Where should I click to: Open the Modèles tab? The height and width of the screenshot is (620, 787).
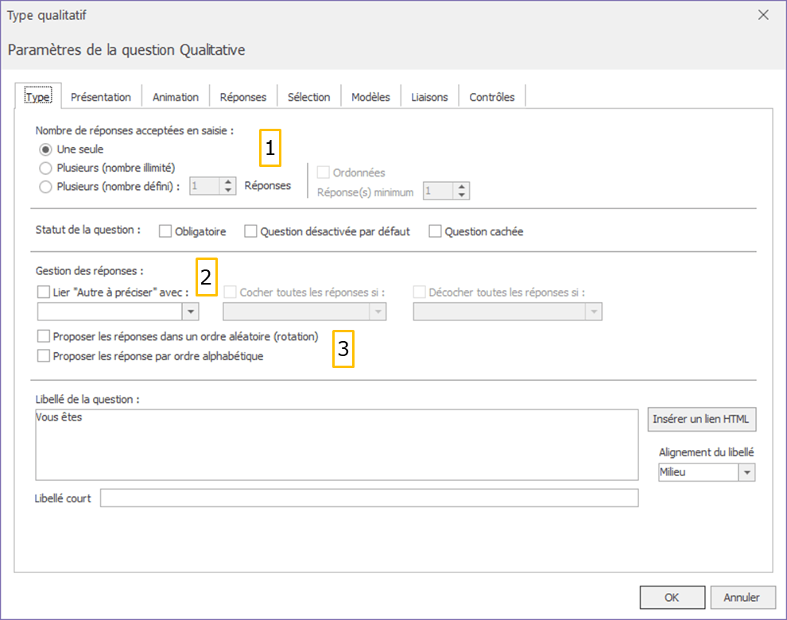[371, 97]
